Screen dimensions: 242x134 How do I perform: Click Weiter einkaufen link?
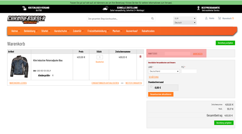point(133,83)
